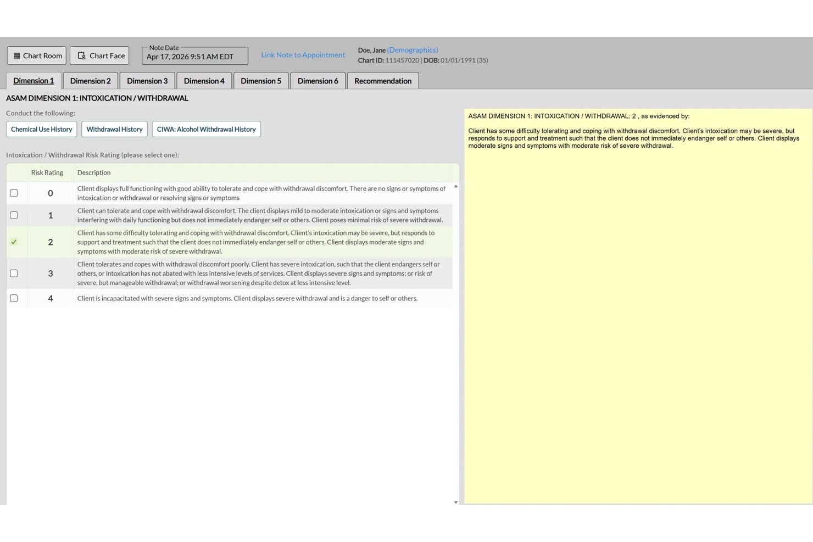This screenshot has height=542, width=813.
Task: Click the Chart Room grid icon
Action: [x=16, y=56]
